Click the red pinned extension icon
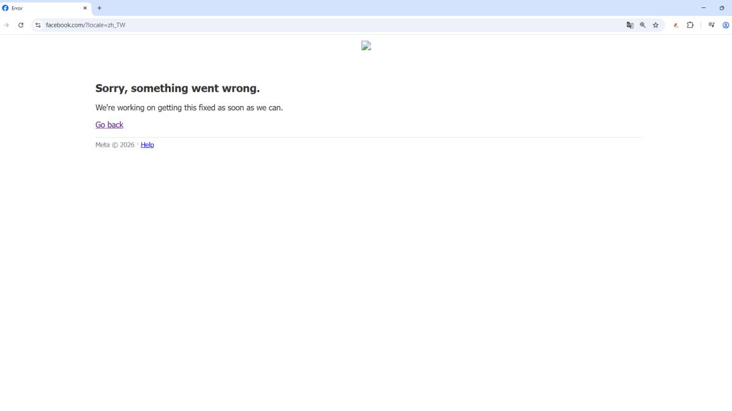The image size is (732, 411). pos(676,25)
